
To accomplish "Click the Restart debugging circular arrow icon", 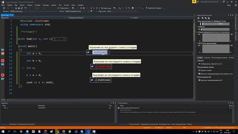I will pos(84,8).
